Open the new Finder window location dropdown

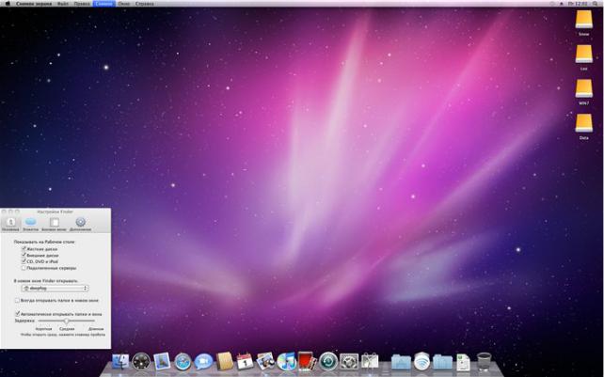[56, 288]
